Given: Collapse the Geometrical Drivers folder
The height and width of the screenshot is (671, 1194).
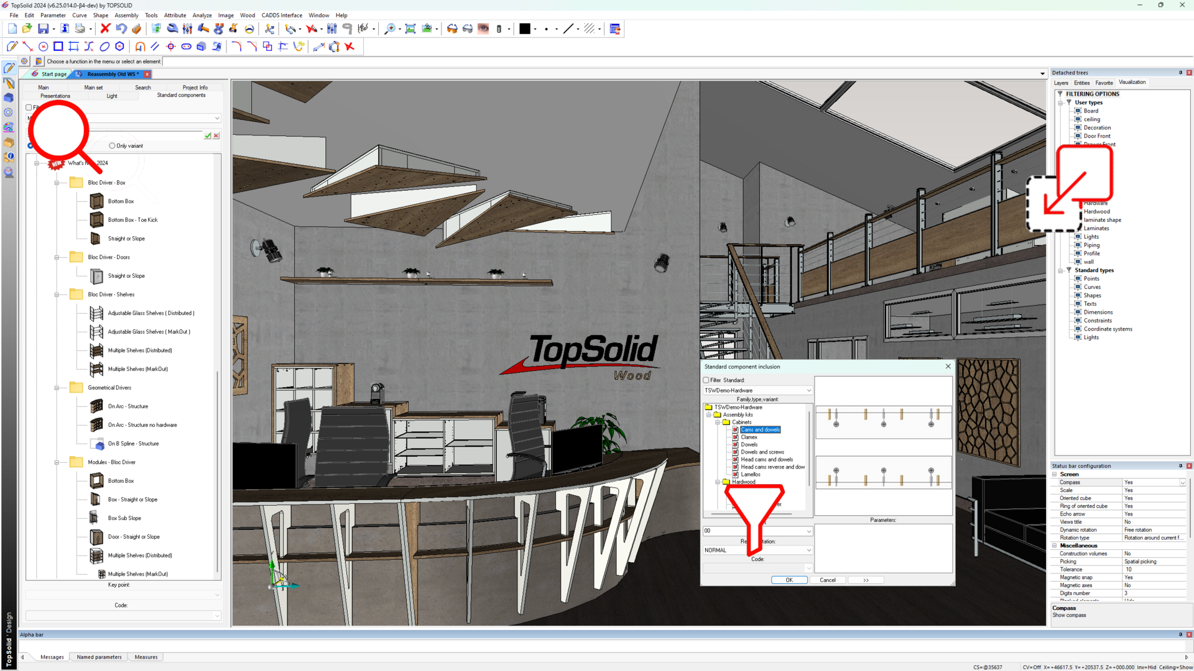Looking at the screenshot, I should [57, 388].
